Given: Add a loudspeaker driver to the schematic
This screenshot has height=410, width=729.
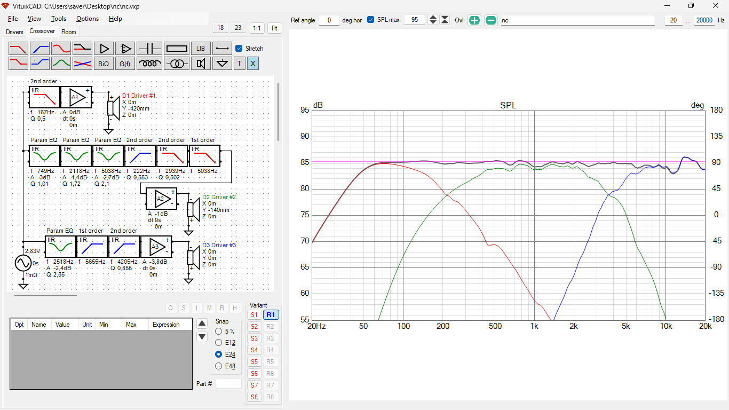Looking at the screenshot, I should click(201, 64).
